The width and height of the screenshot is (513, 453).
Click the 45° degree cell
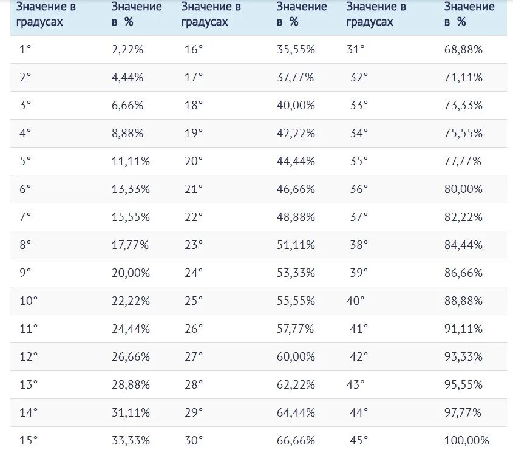[x=358, y=440]
